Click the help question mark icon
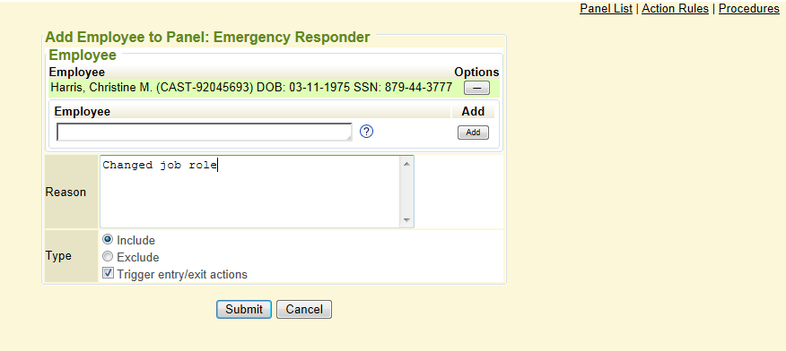This screenshot has width=786, height=351. [x=367, y=132]
